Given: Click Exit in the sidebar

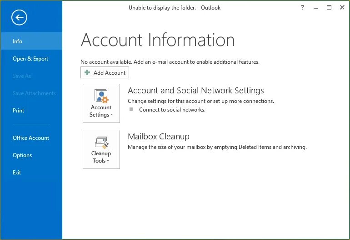Looking at the screenshot, I should click(x=31, y=173).
